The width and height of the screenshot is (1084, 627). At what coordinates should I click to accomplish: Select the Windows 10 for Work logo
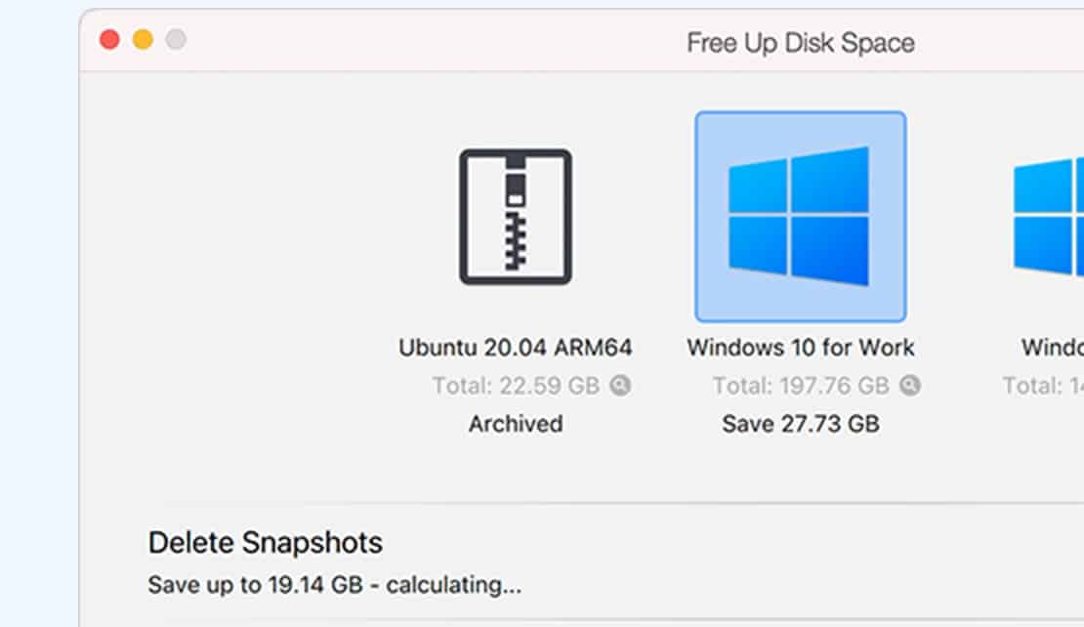[800, 217]
